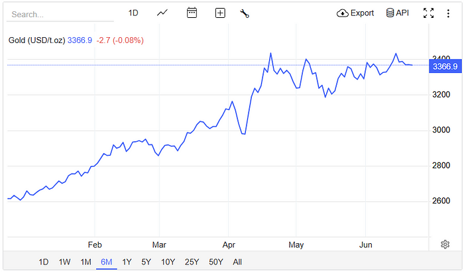Select the 1Y range tab
The width and height of the screenshot is (464, 275).
127,262
